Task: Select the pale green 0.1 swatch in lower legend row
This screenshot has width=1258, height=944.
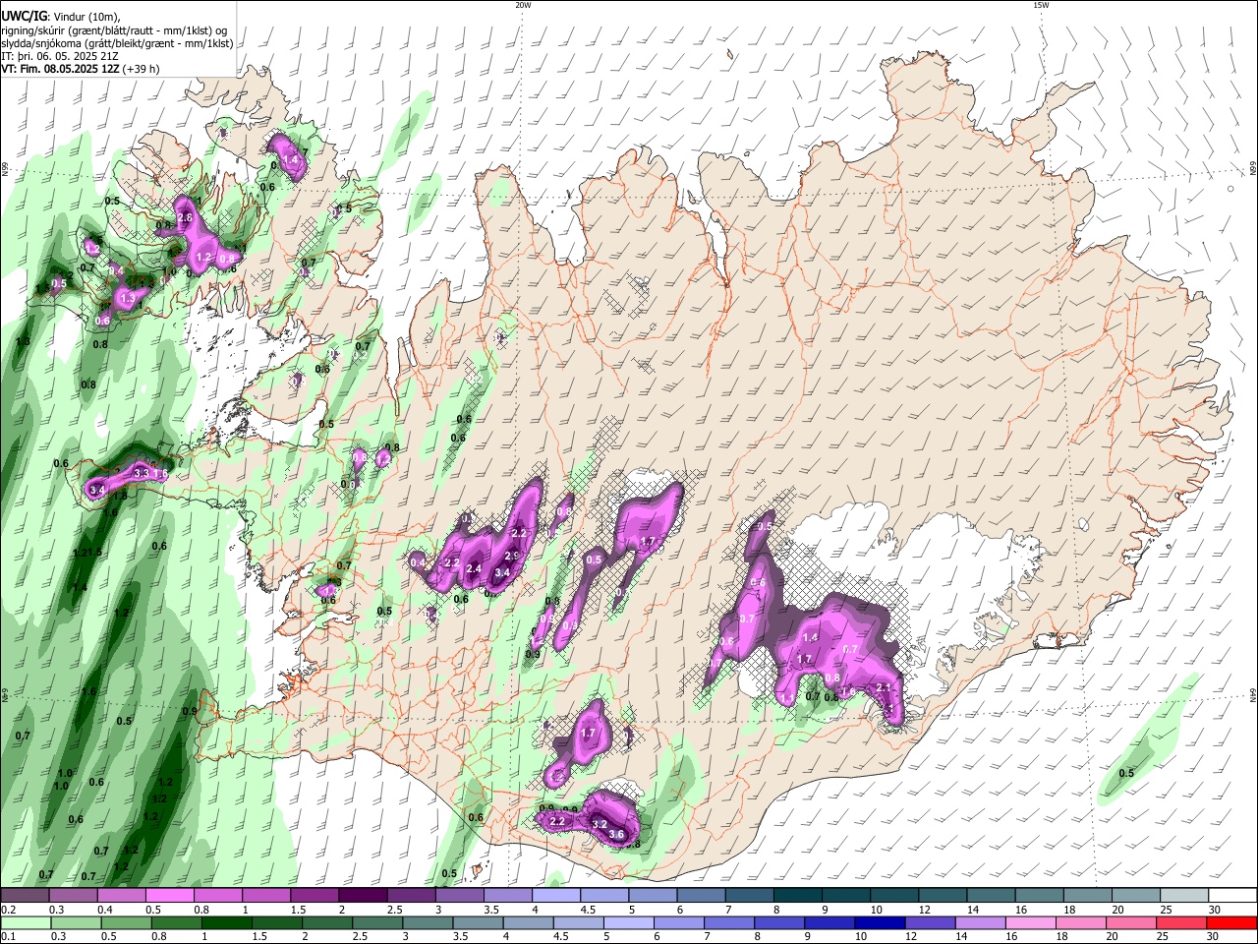Action: click(25, 923)
